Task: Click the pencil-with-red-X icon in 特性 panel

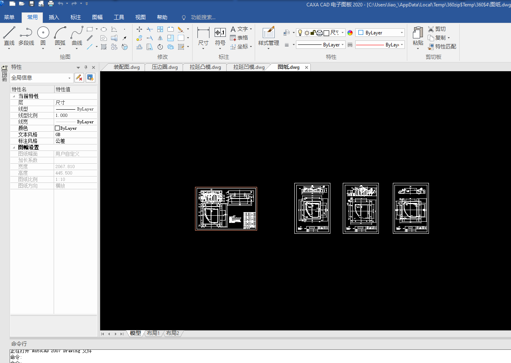Action: click(79, 78)
